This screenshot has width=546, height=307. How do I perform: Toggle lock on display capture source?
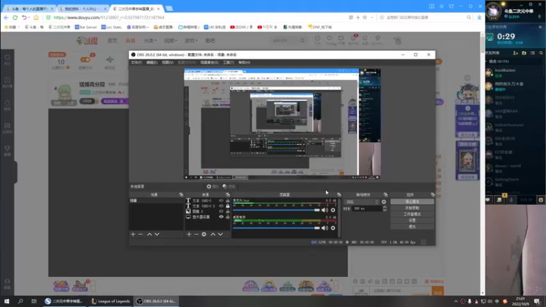[228, 217]
